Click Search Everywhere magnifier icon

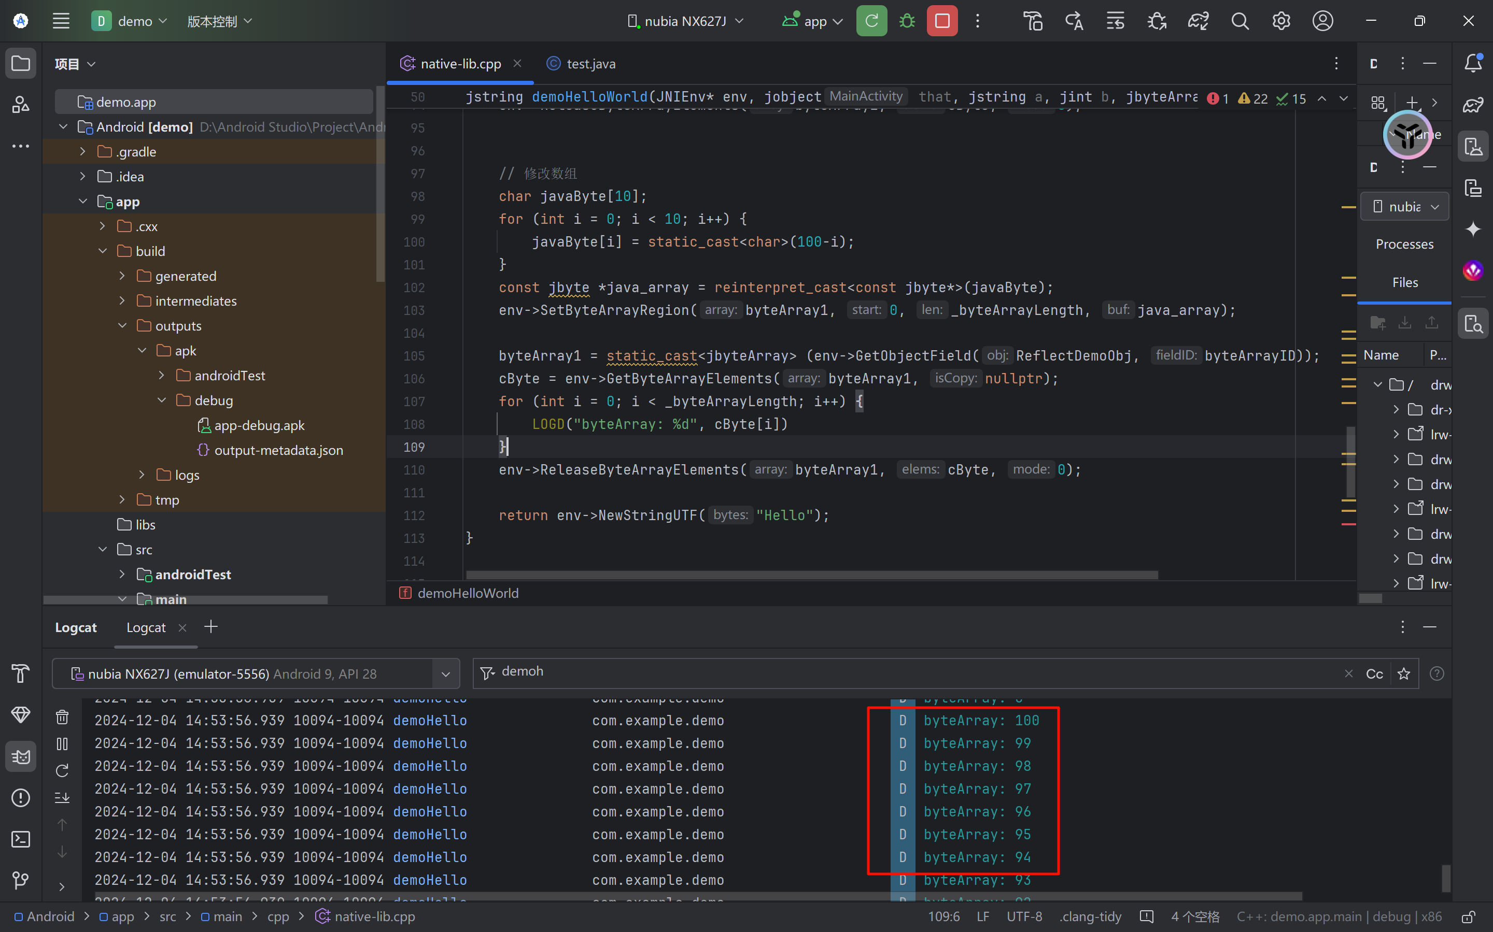1240,21
